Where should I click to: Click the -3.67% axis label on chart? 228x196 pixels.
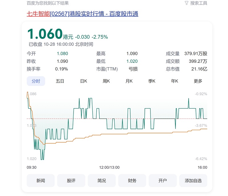tap(201, 126)
